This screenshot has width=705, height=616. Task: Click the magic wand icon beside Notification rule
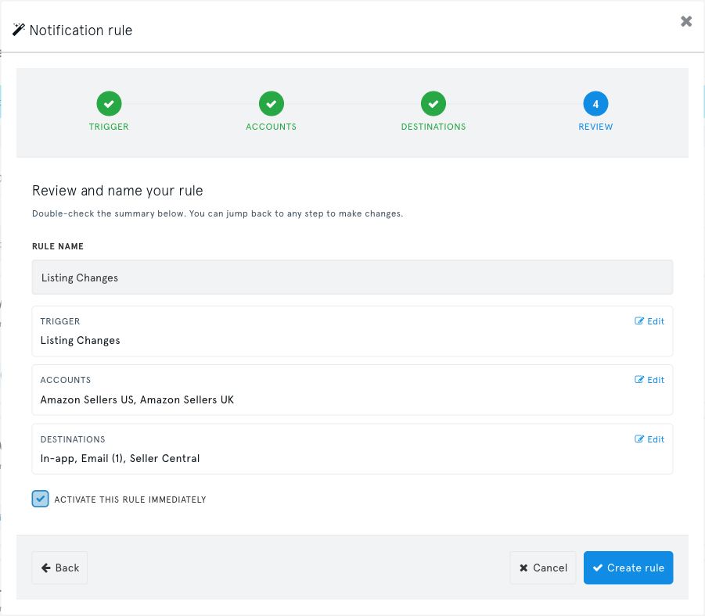point(19,30)
